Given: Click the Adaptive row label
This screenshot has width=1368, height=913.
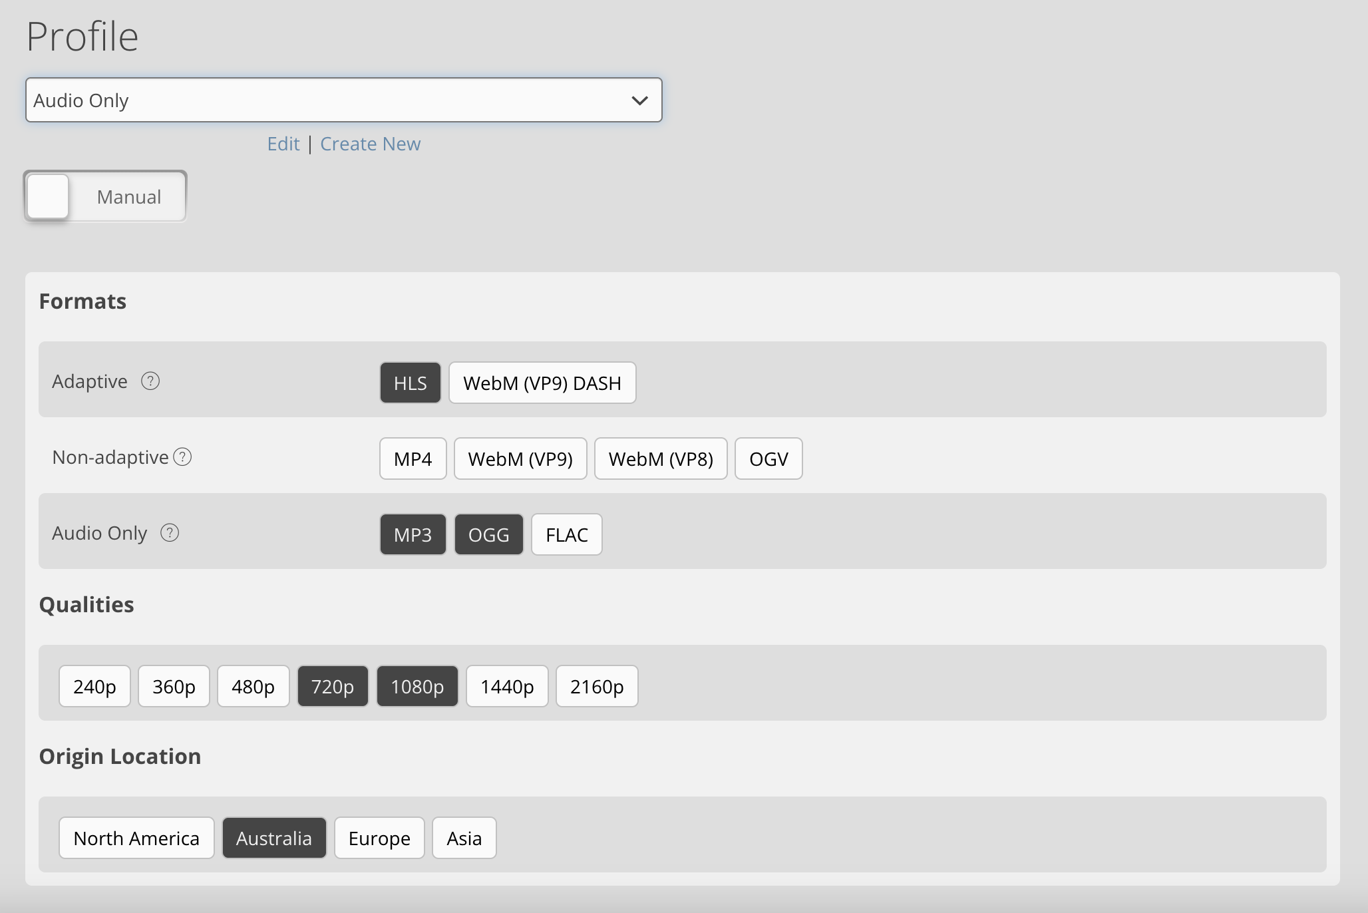Looking at the screenshot, I should tap(90, 381).
